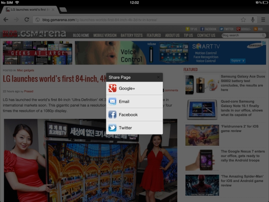Bookmark page with star icon
269x202 pixels.
click(243, 20)
